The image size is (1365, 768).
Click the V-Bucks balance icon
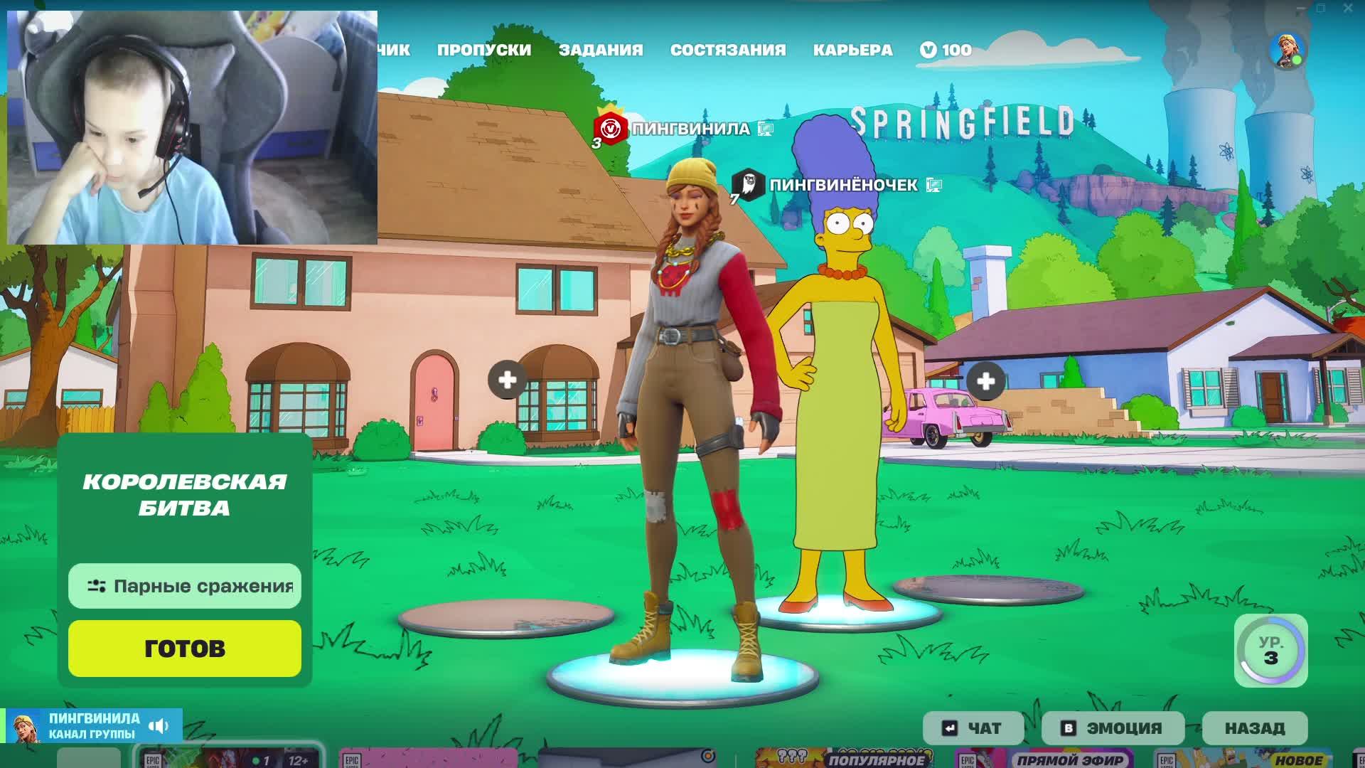tap(928, 50)
